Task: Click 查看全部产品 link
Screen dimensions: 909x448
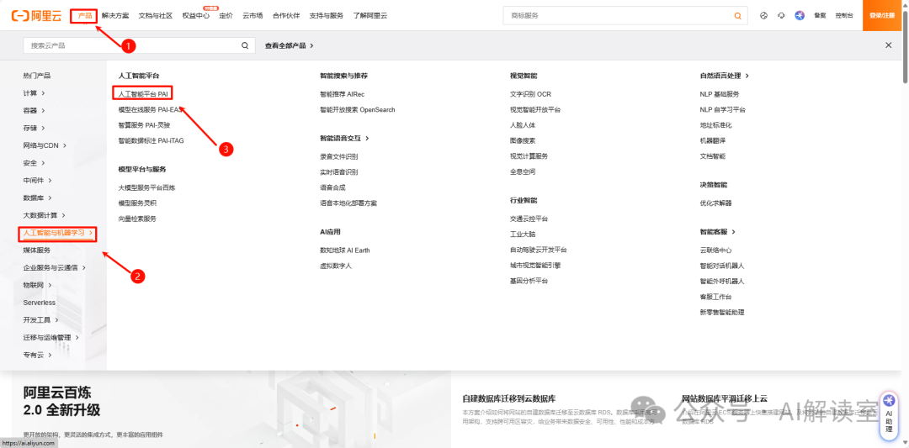Action: pos(290,45)
